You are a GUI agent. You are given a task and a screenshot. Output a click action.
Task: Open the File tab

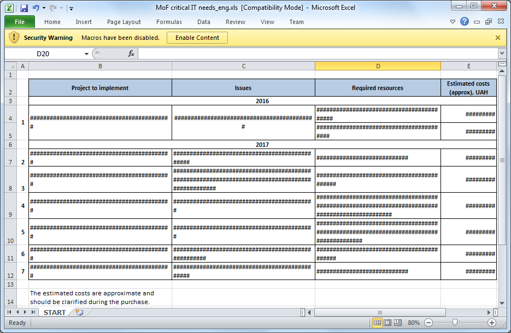[20, 22]
